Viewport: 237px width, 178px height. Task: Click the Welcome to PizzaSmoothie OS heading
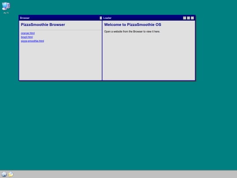133,25
